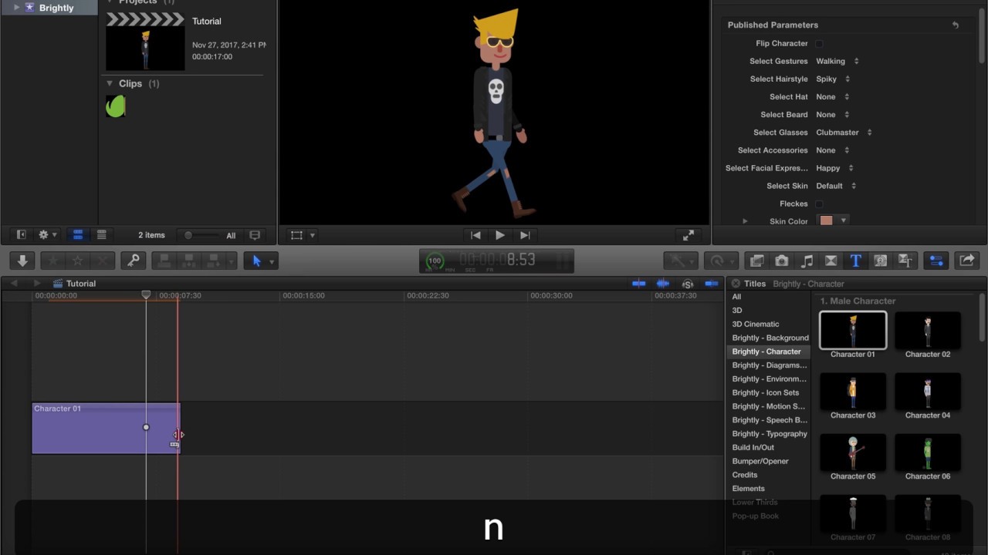Switch browser to filmstrip view
This screenshot has width=988, height=555.
coord(78,235)
